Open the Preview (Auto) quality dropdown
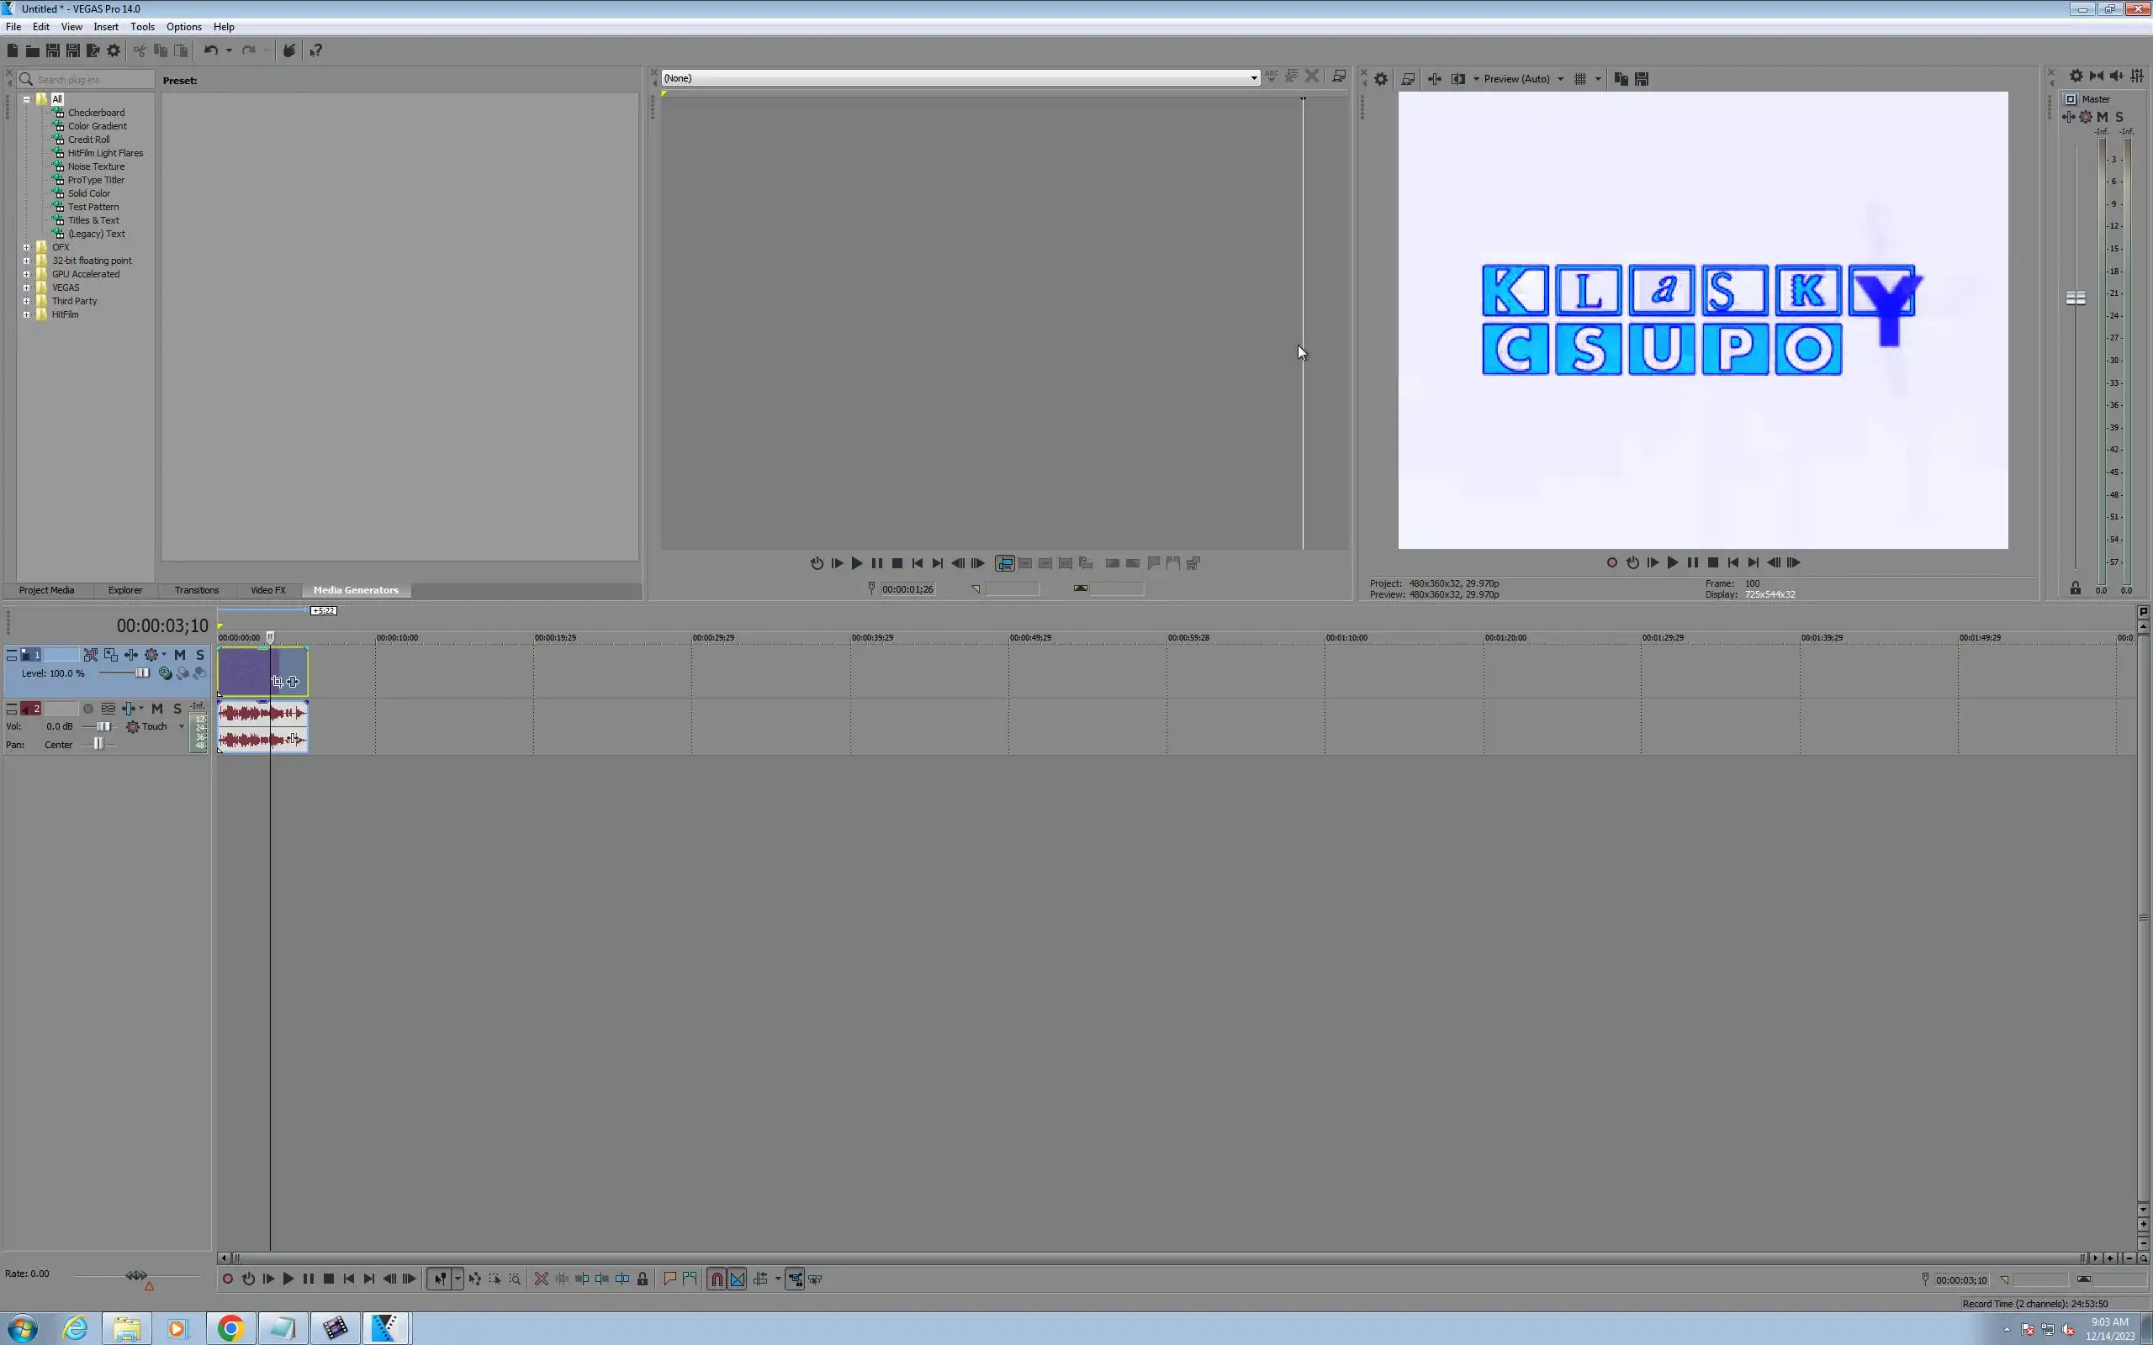2153x1345 pixels. (x=1559, y=79)
